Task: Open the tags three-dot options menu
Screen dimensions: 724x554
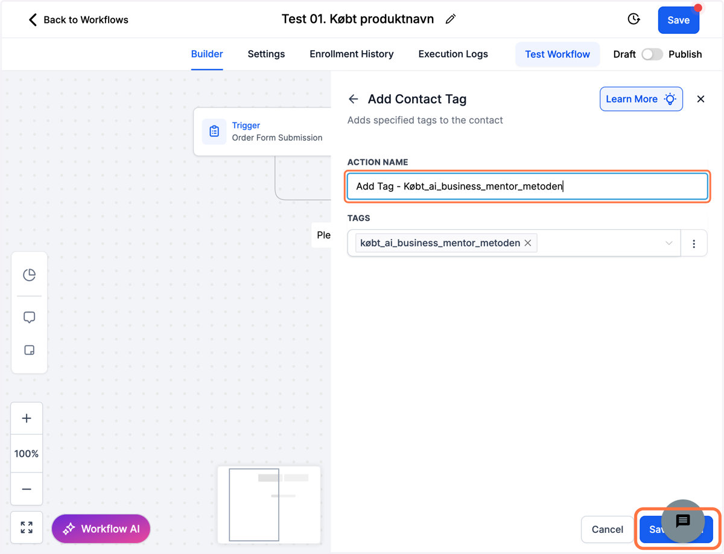Action: tap(694, 243)
